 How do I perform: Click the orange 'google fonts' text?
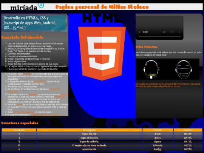pyautogui.click(x=40, y=82)
